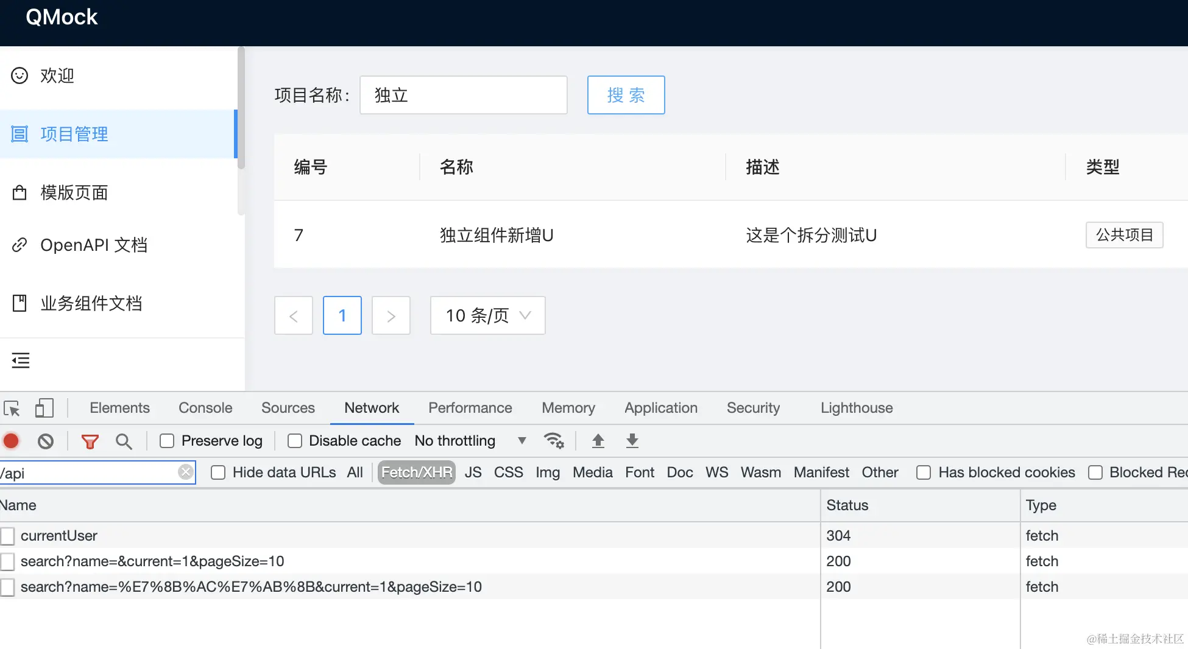Check Hide data URLs

point(218,472)
